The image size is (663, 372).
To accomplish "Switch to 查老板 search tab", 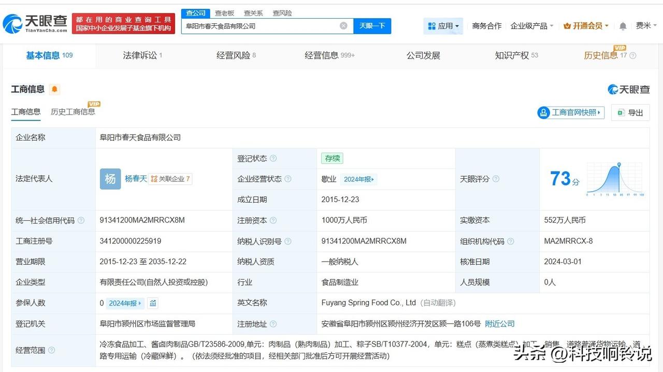I will 224,13.
